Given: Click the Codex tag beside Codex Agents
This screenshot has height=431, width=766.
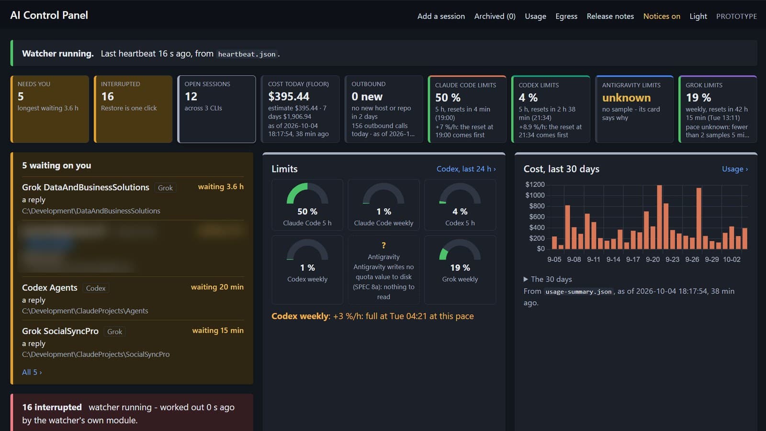Looking at the screenshot, I should [x=96, y=288].
